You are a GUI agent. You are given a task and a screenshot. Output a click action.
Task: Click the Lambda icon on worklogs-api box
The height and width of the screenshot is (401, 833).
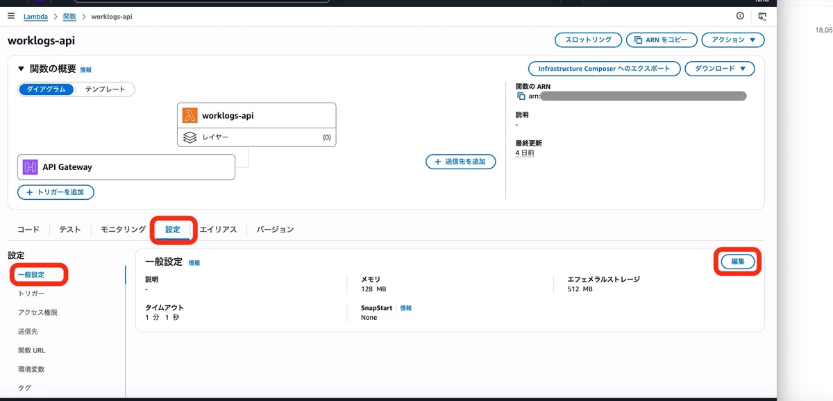click(190, 115)
